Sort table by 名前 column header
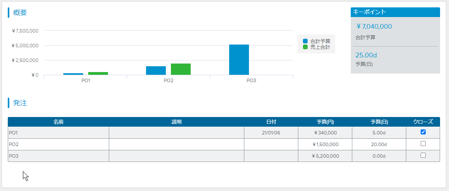 [58, 122]
